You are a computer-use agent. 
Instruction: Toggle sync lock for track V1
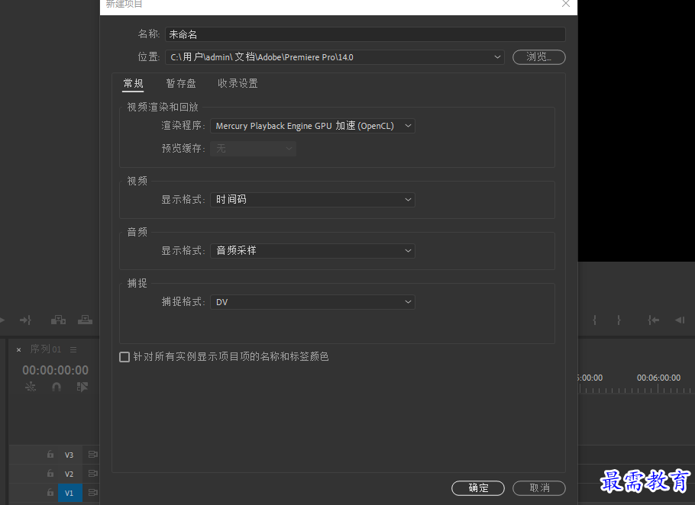click(92, 493)
